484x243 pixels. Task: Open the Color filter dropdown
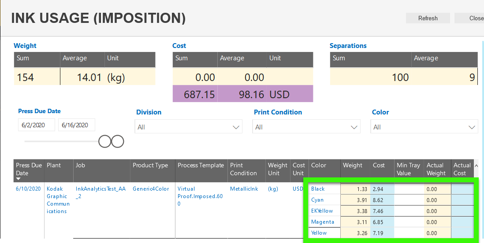coord(424,127)
